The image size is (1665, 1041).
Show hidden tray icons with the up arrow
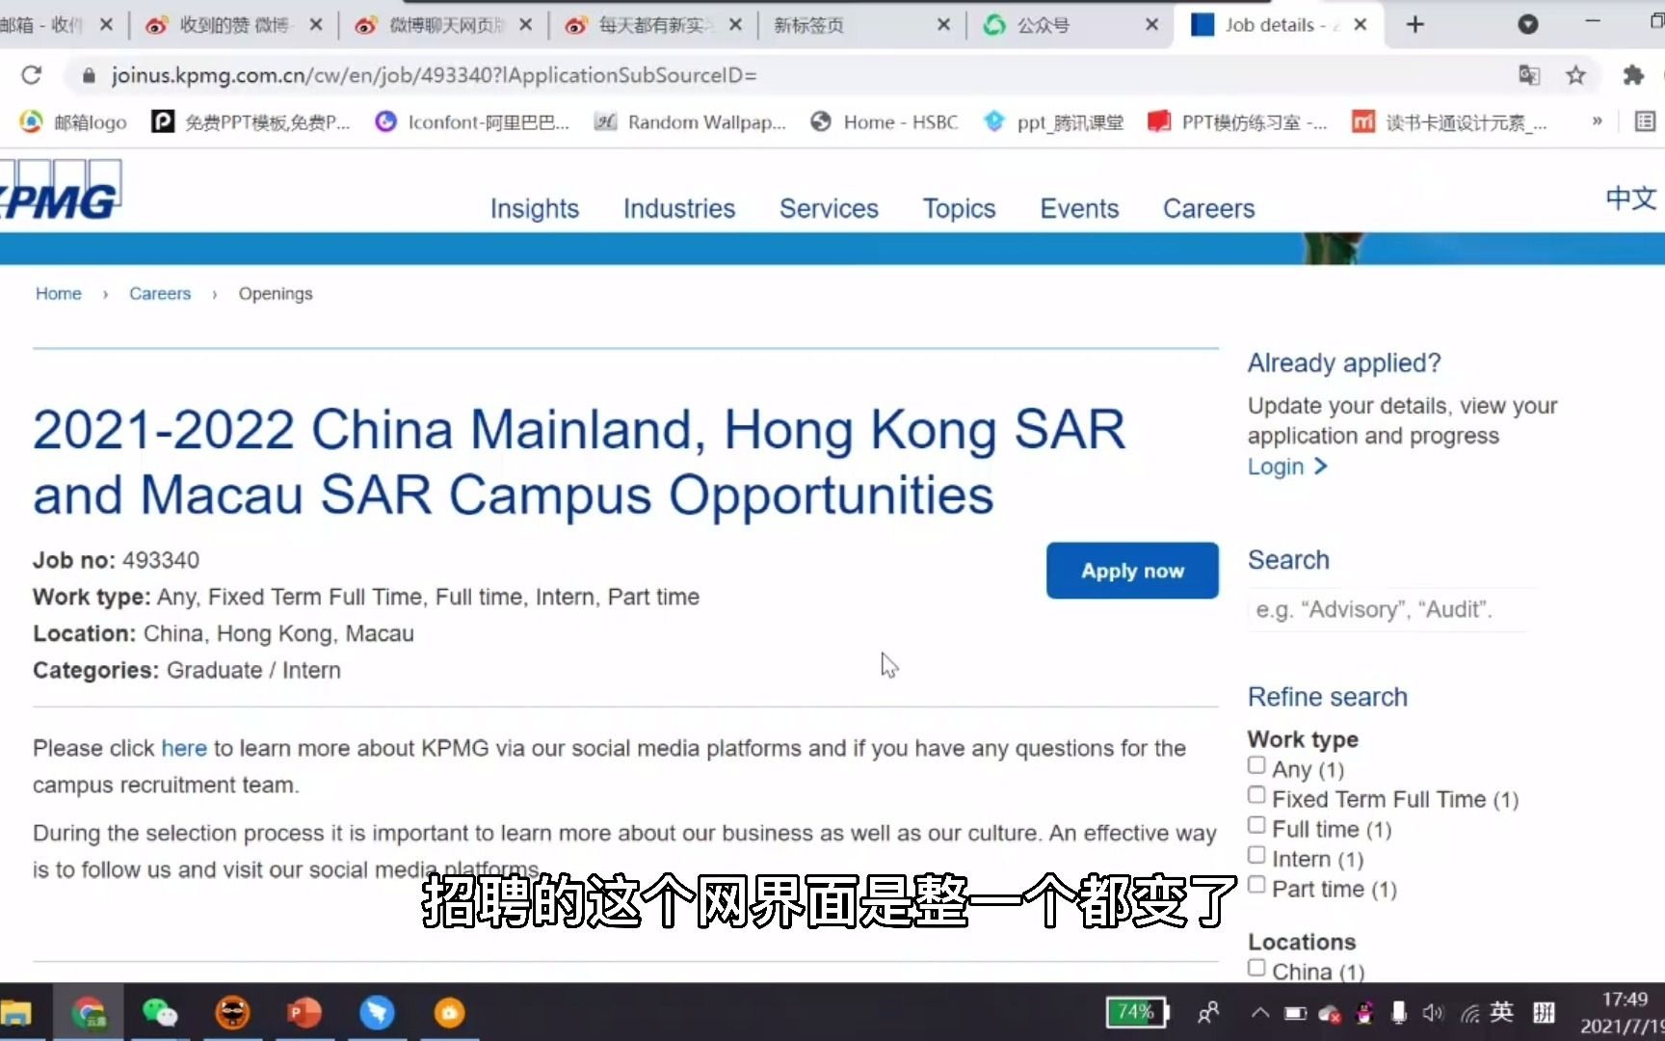click(1259, 1012)
